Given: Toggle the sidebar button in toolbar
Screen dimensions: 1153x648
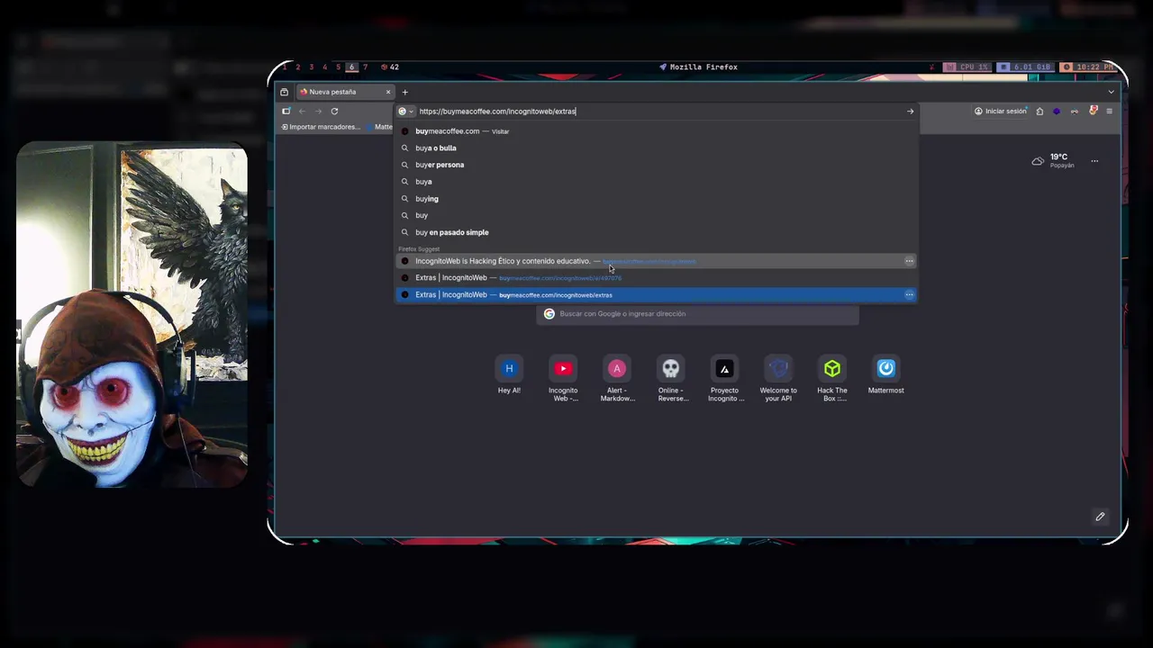Looking at the screenshot, I should (x=286, y=112).
